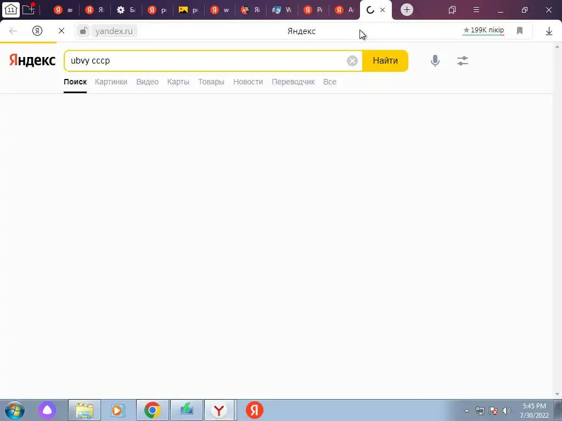Open the tab counter showing 11

11,10
